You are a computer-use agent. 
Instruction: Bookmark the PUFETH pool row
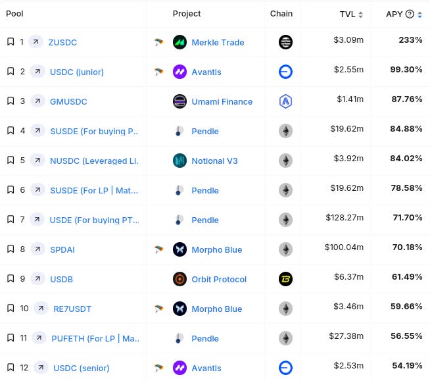pyautogui.click(x=11, y=338)
